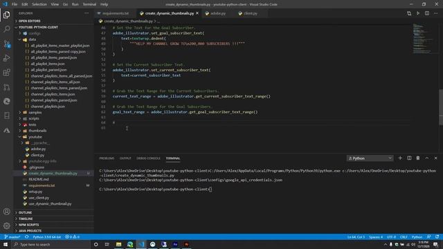
Task: Click the Run Python File button
Action: pyautogui.click(x=418, y=13)
